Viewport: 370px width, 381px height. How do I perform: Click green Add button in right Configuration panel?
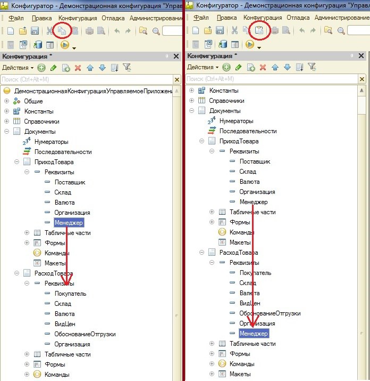click(226, 67)
